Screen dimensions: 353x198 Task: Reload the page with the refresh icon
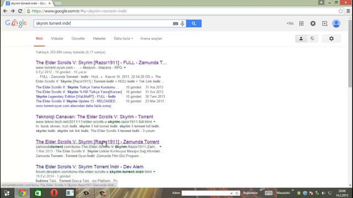[x=20, y=11]
